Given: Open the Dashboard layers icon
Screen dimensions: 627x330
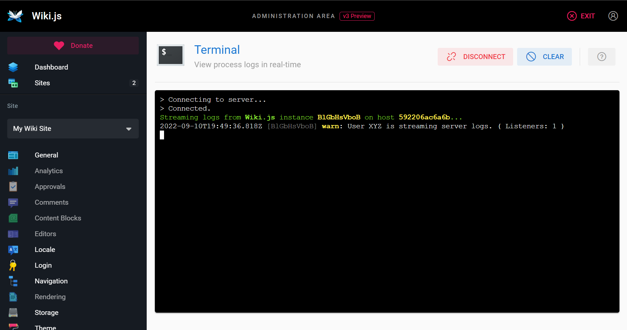Looking at the screenshot, I should [x=13, y=67].
